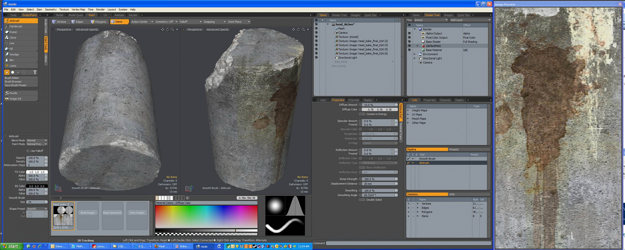This screenshot has width=625, height=250.
Task: Open the Nozzle brush settings
Action: pos(13,93)
